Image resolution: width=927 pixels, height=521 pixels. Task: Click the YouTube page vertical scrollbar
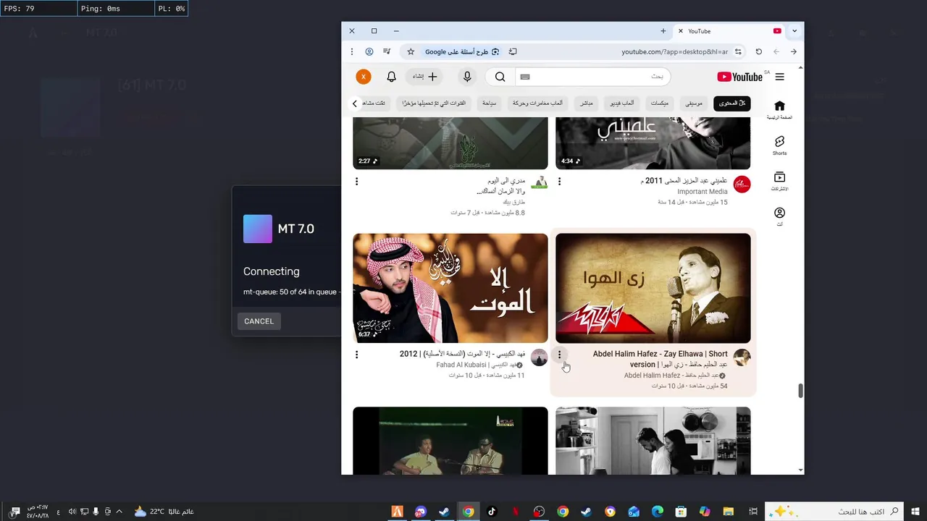tap(800, 391)
